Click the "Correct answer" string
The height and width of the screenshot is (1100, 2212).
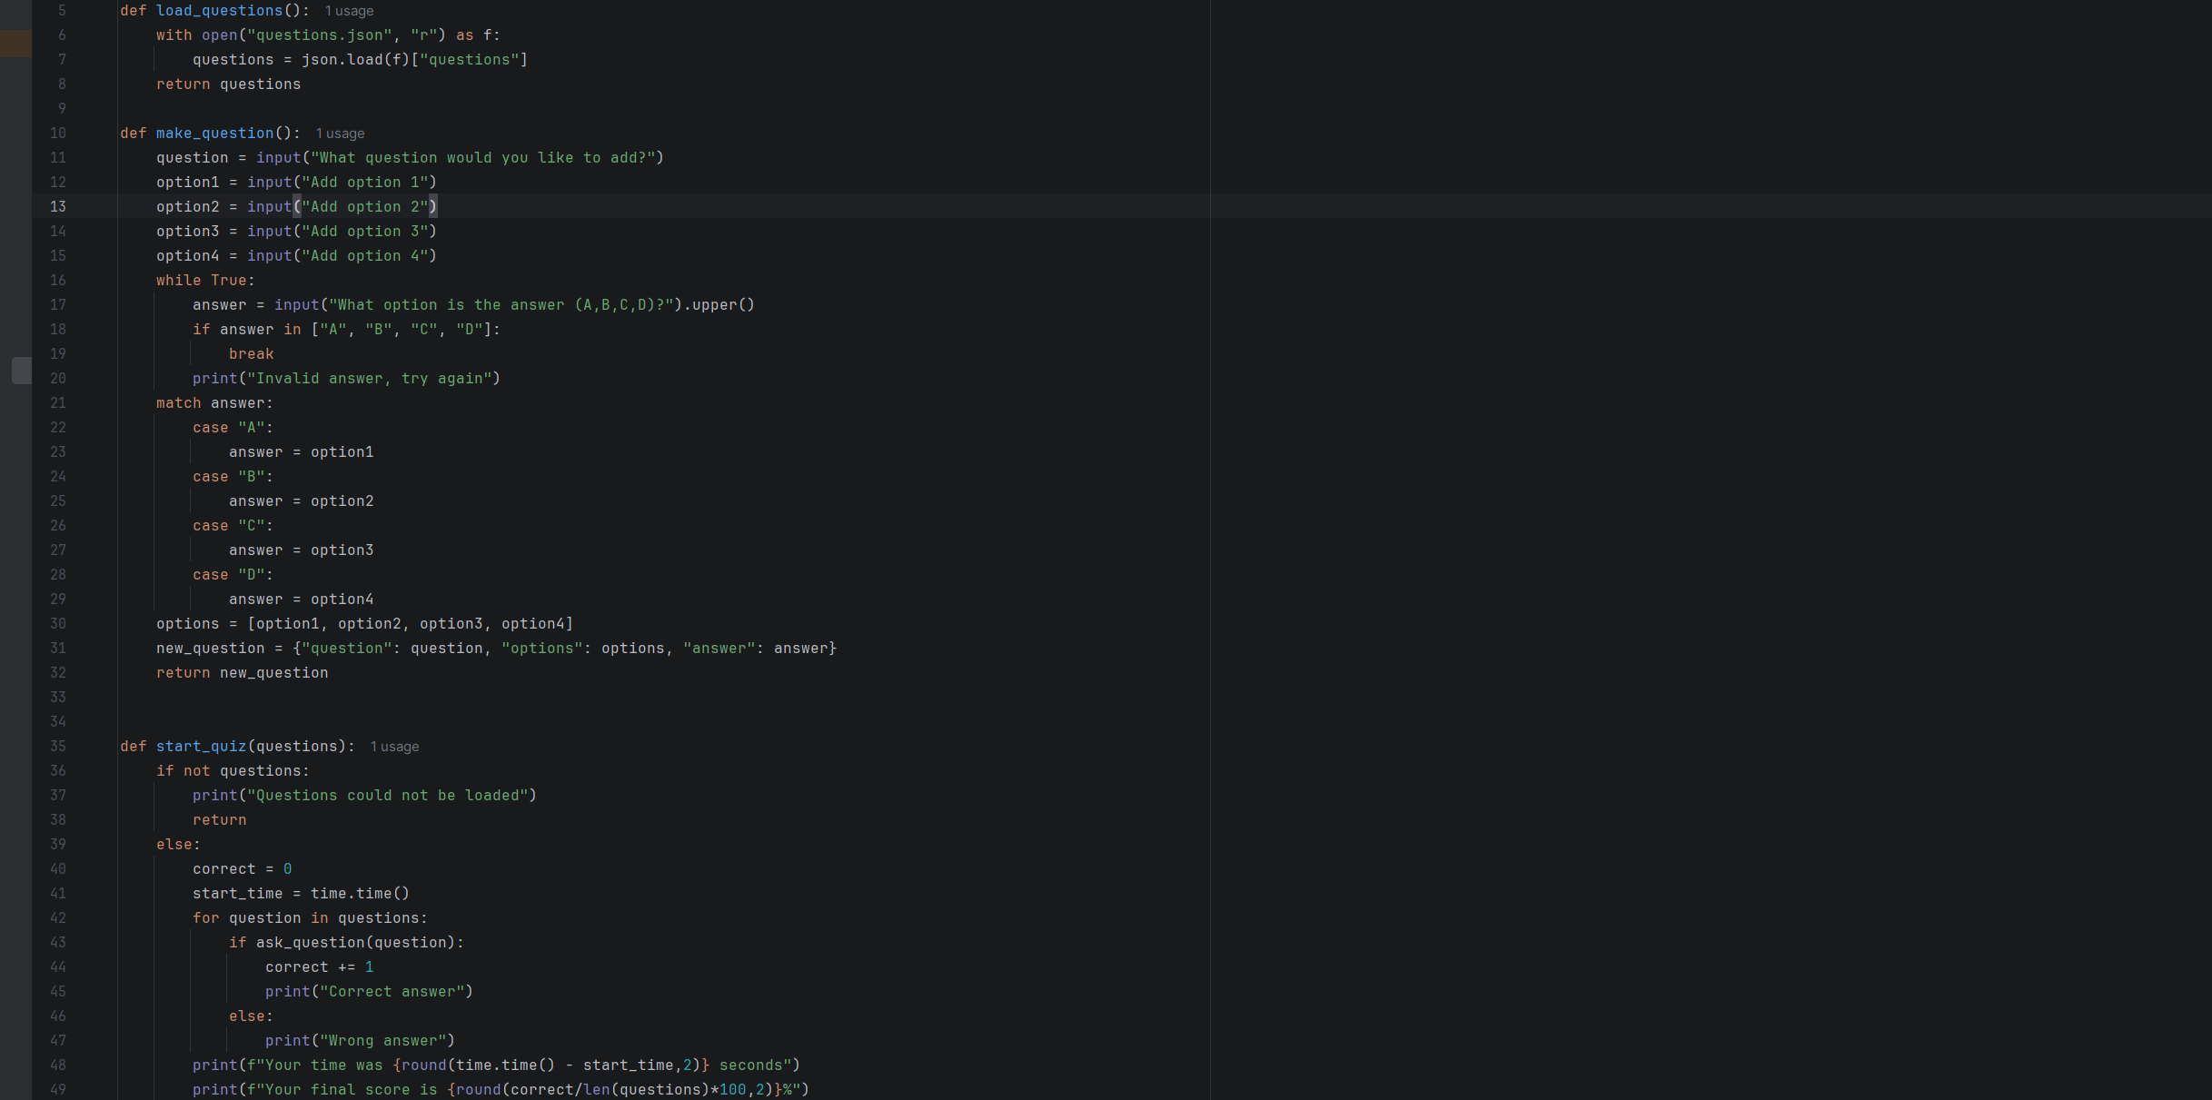(x=392, y=992)
